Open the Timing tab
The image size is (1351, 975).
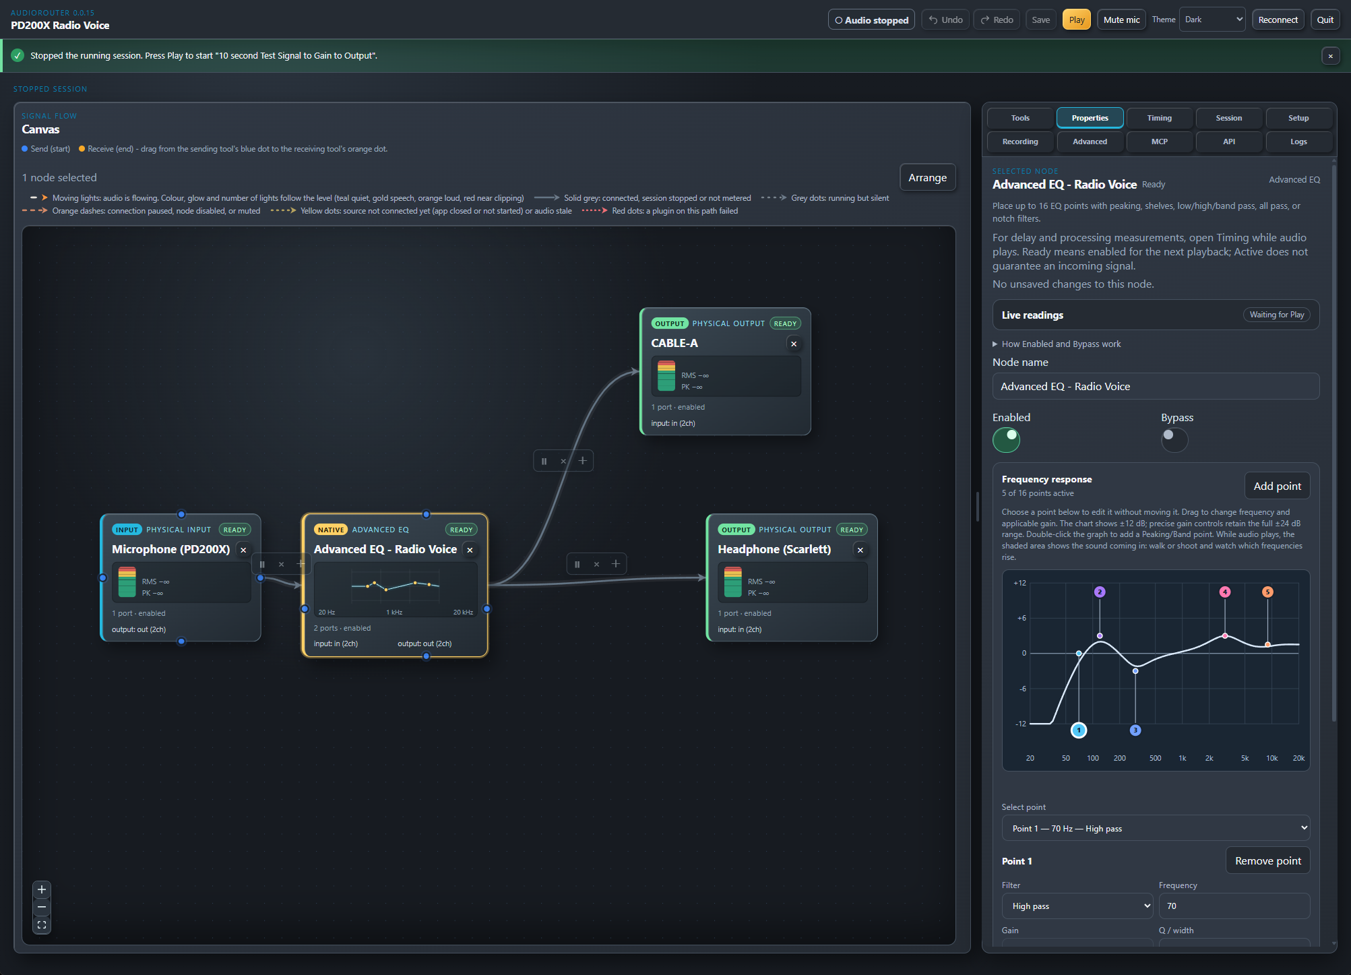pos(1159,118)
